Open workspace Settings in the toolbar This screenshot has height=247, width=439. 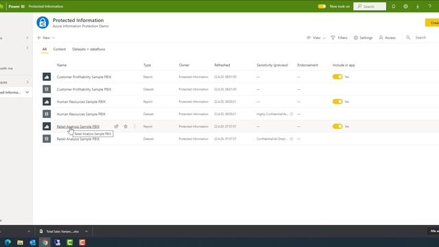pyautogui.click(x=363, y=38)
